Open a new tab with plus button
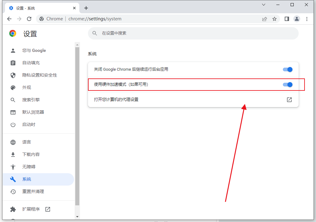 [86, 8]
